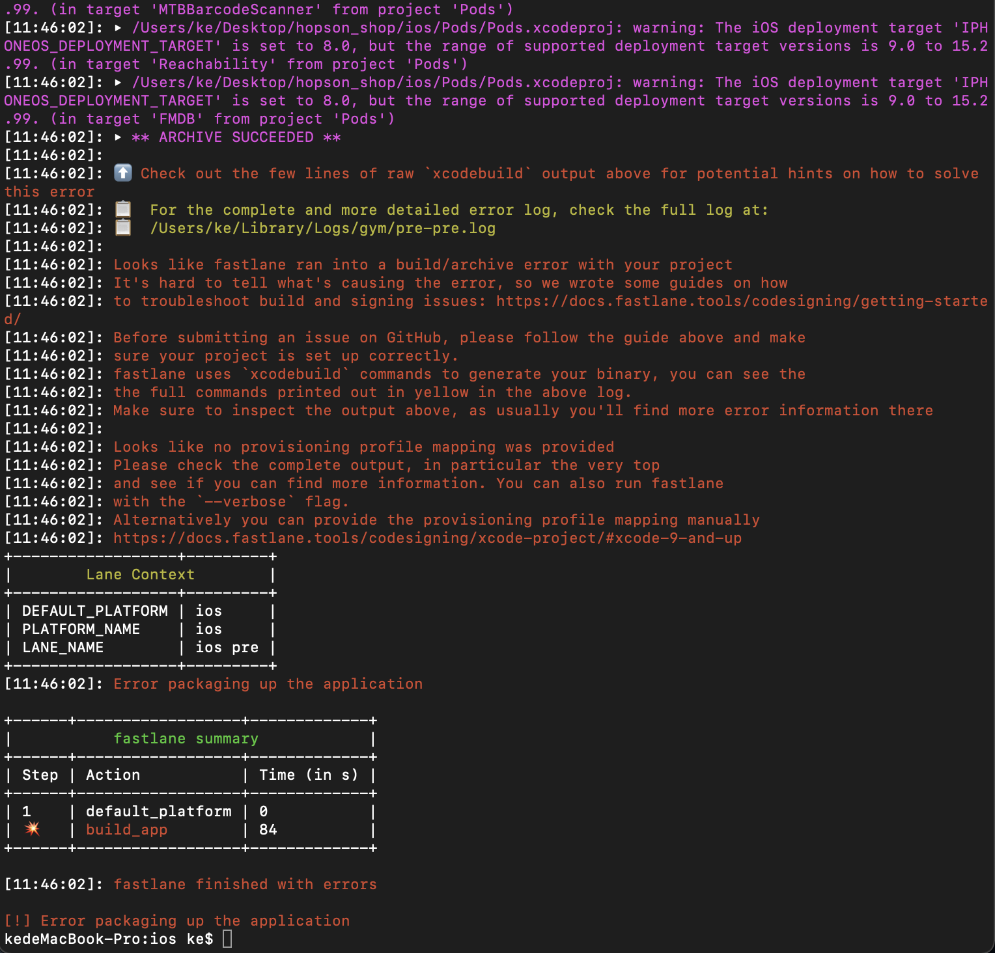Click the 'Action' column header

(113, 775)
